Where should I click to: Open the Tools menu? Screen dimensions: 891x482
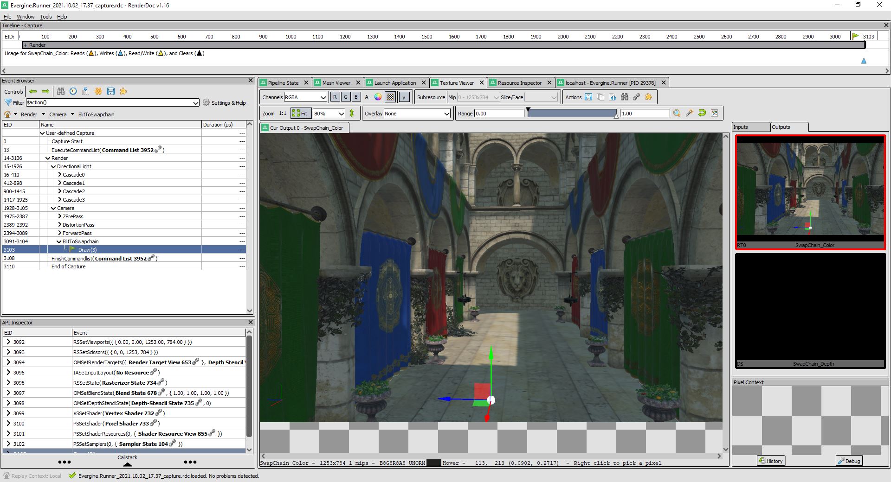point(45,17)
